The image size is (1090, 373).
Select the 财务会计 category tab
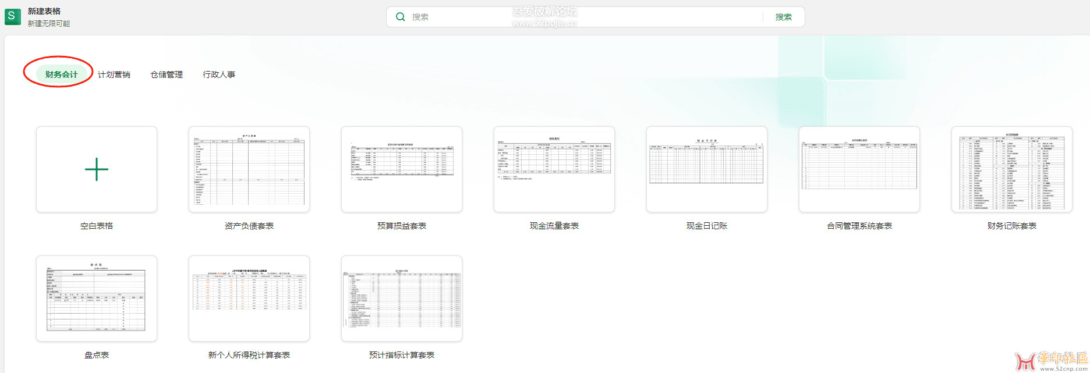coord(61,74)
